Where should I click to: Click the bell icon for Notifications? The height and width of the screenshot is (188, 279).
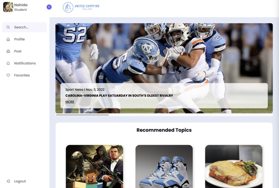pos(8,63)
